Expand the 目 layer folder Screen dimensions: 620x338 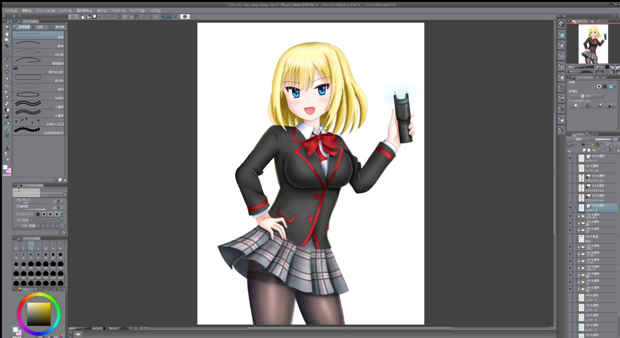coord(579,230)
